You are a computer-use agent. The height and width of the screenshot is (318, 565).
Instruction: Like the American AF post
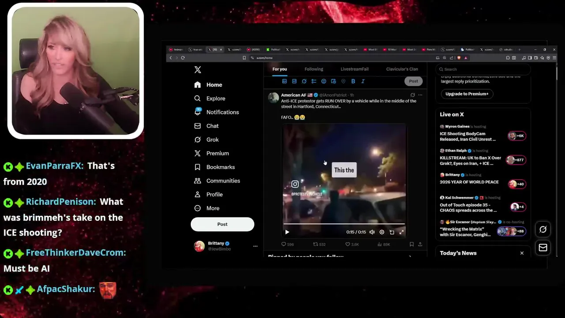[352, 244]
